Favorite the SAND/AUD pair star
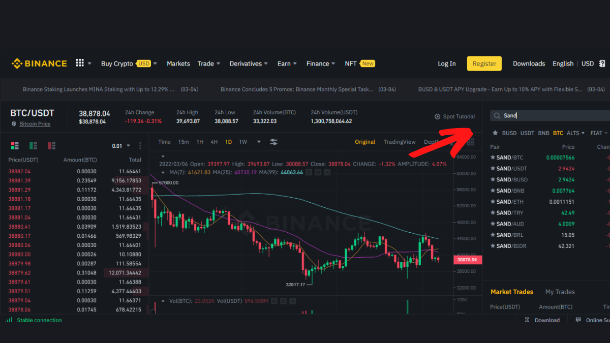610x343 pixels. 493,224
